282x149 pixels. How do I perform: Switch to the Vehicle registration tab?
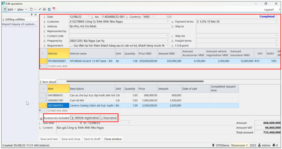[85, 118]
